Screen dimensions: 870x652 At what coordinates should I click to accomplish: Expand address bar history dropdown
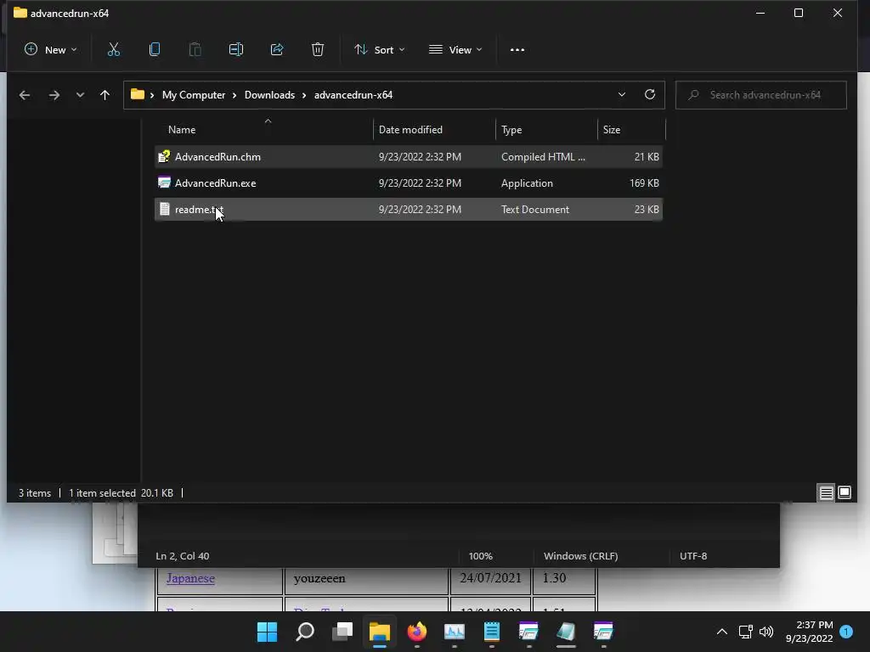(x=621, y=94)
